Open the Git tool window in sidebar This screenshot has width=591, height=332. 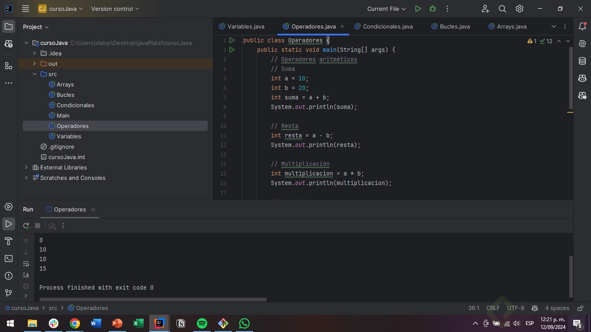click(x=8, y=293)
